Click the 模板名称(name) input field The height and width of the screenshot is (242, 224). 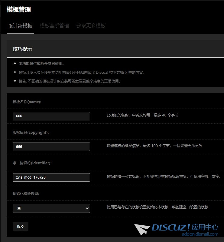[51, 116]
